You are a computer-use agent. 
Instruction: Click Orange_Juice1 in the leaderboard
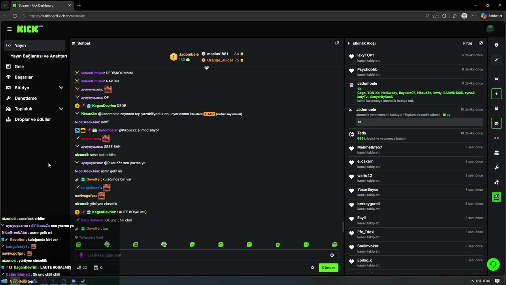(220, 60)
